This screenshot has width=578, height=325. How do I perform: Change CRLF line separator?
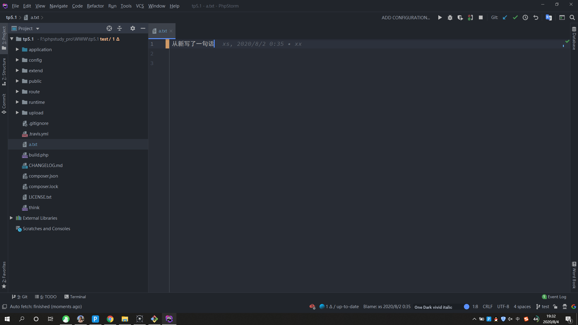pyautogui.click(x=488, y=307)
